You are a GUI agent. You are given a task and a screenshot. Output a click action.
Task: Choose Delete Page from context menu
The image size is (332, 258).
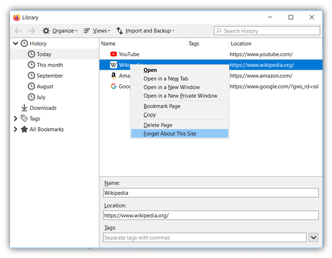(x=180, y=125)
